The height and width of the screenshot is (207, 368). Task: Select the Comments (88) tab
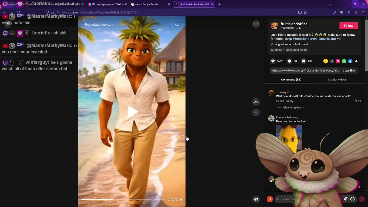coord(291,79)
